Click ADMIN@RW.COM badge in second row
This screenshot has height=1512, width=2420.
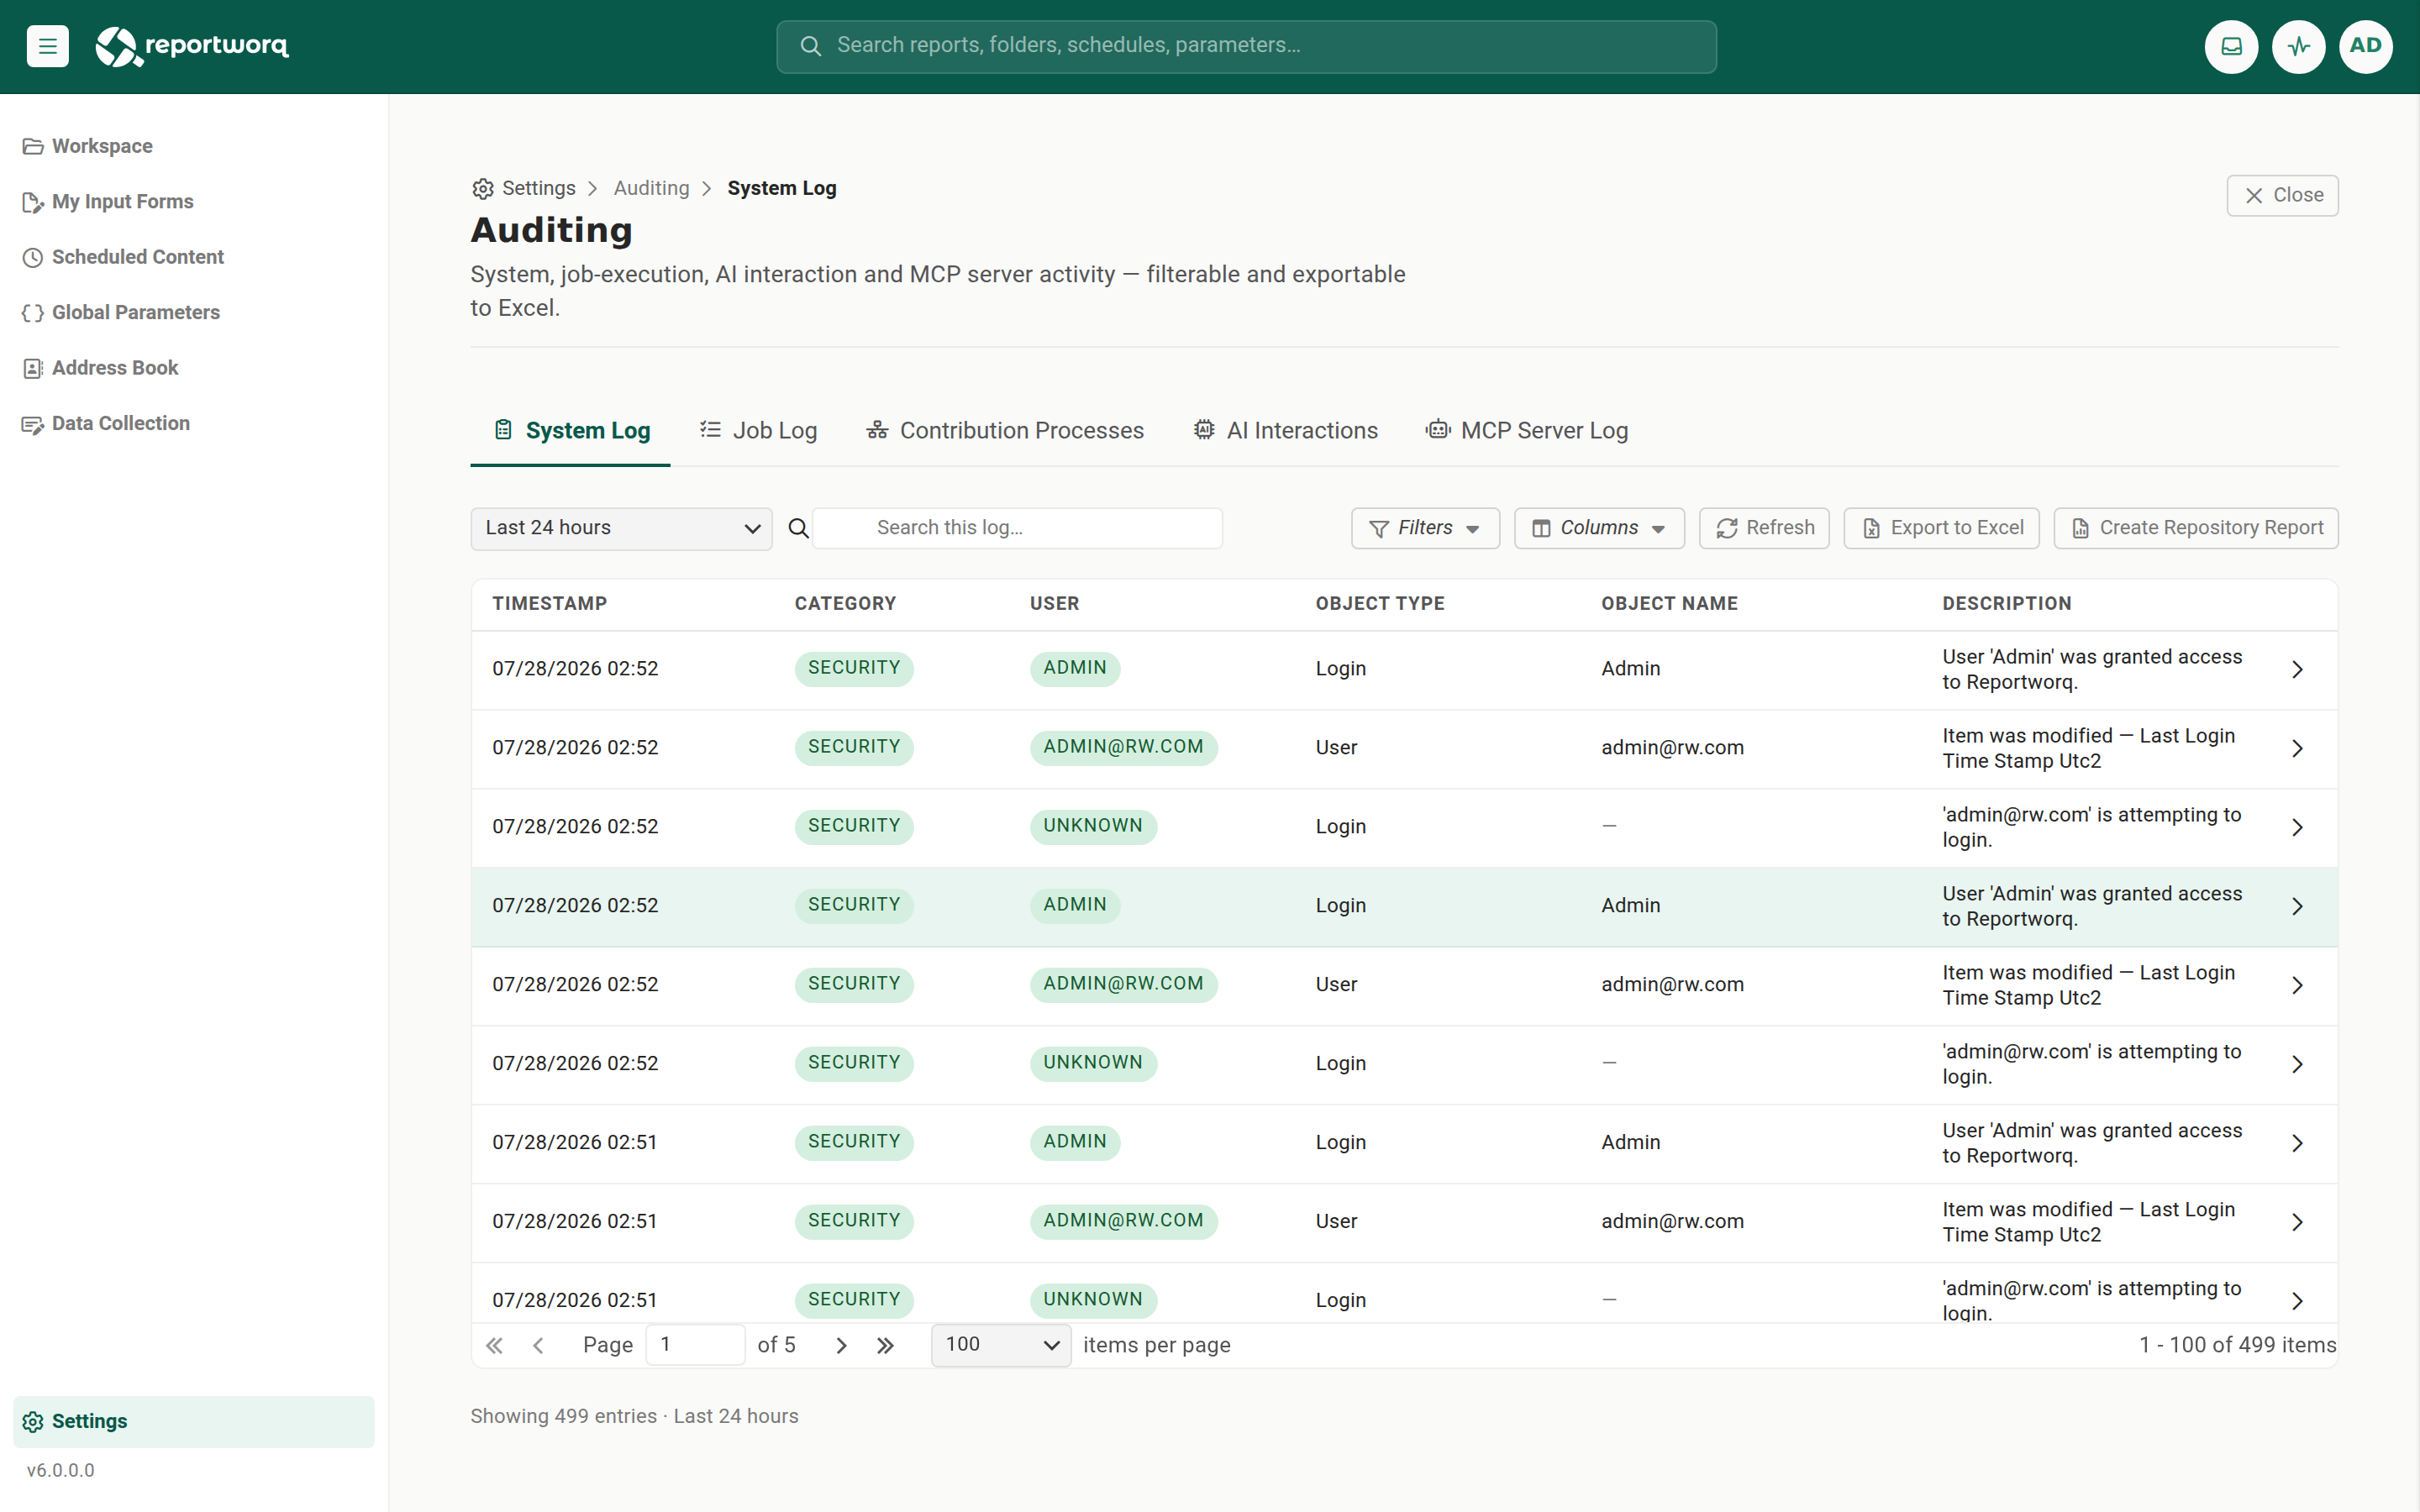[1123, 747]
